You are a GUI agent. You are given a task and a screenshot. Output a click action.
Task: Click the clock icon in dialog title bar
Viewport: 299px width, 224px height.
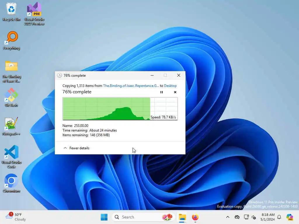[60, 76]
